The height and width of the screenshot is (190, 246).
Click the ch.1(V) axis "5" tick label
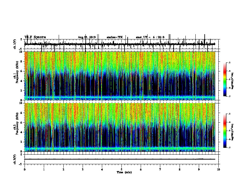[x=21, y=39]
